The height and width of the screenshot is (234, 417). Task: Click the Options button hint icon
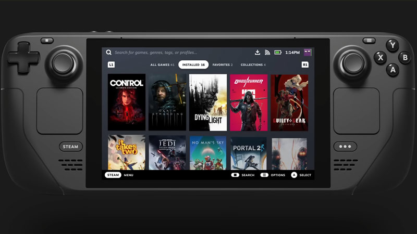264,175
